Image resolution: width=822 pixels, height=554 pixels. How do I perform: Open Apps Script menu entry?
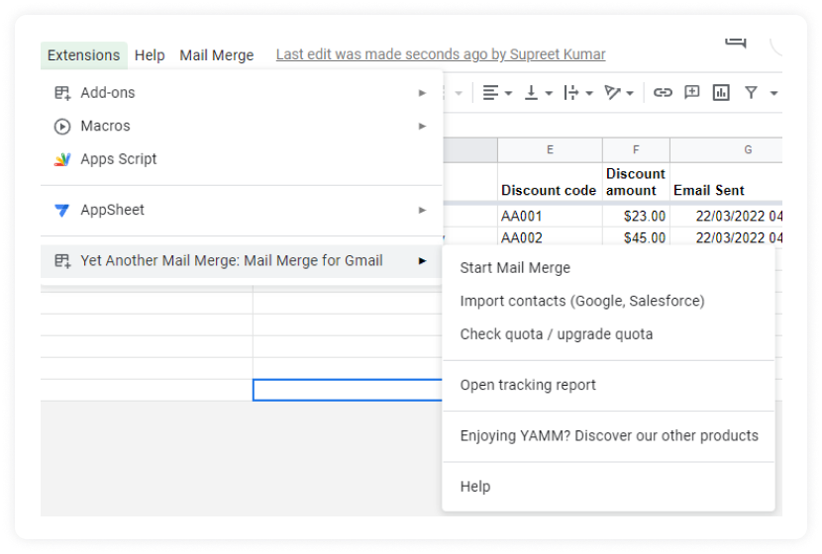[x=242, y=159]
